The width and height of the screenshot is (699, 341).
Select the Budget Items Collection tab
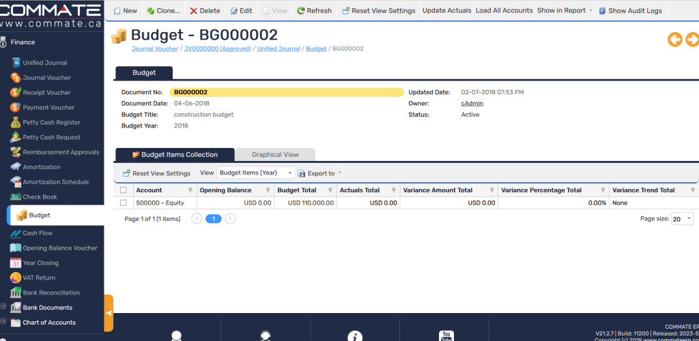(x=175, y=155)
